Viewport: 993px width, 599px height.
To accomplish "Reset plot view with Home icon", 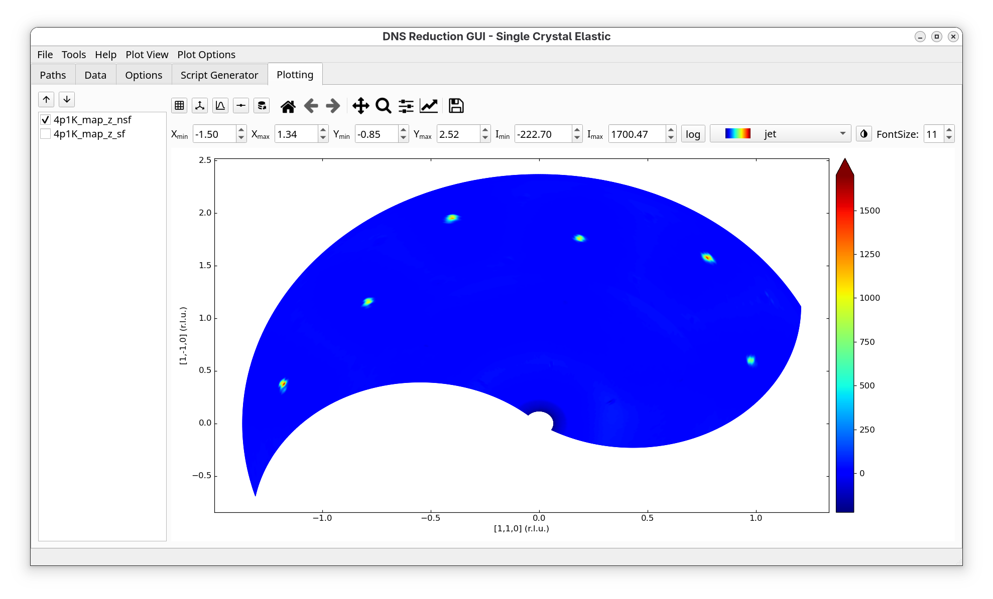I will point(288,106).
